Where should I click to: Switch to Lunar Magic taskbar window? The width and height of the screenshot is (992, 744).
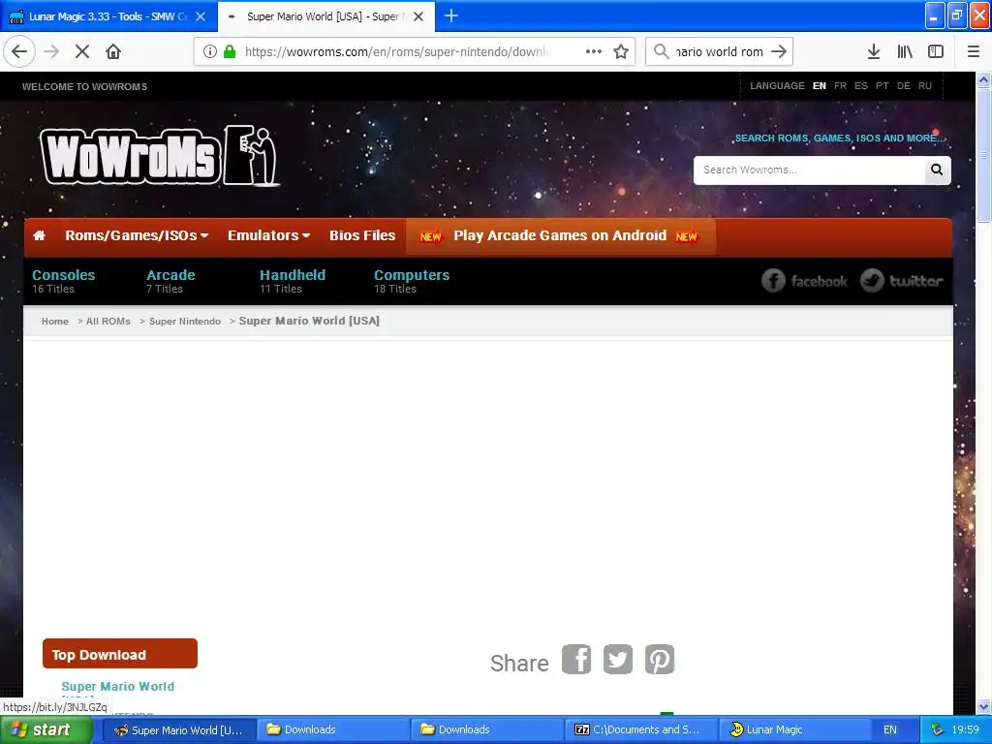(794, 729)
